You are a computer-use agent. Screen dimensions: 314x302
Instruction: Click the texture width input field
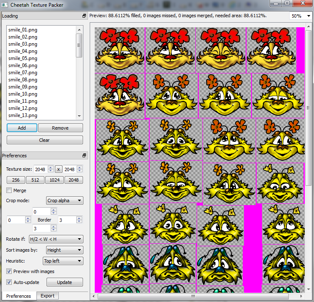(41, 169)
